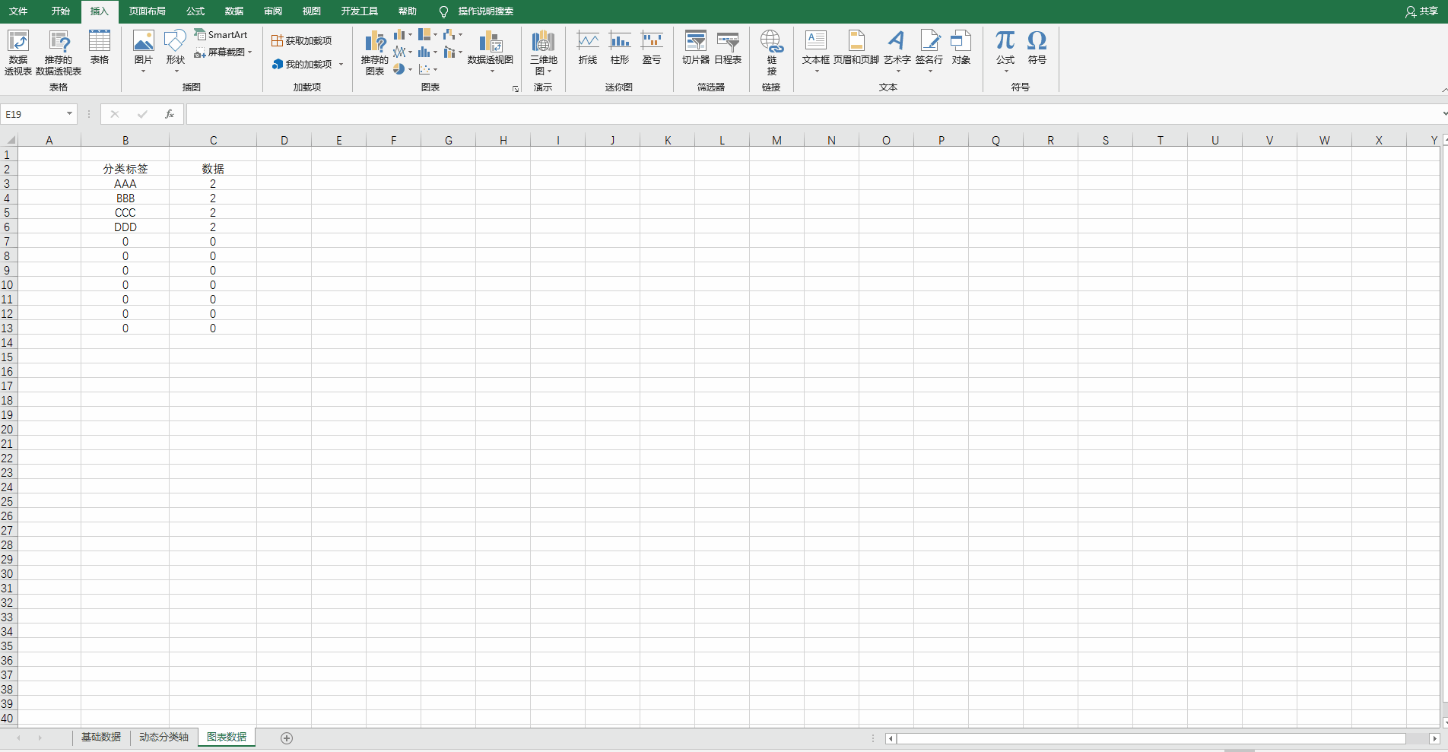The image size is (1448, 752).
Task: Insert a Signature Line (签名行)
Action: (929, 52)
